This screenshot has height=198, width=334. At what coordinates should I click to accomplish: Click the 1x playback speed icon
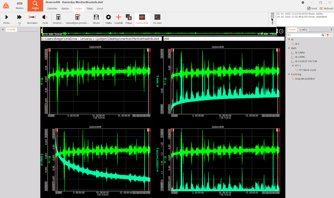coord(19,17)
